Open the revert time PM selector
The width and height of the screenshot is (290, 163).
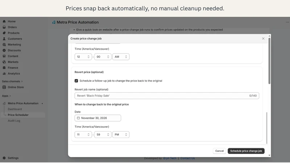point(121,134)
